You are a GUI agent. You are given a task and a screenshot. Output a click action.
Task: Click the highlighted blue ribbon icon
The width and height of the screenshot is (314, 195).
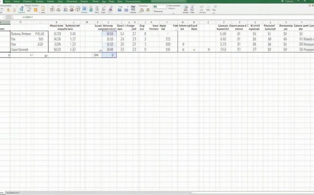click(84, 9)
